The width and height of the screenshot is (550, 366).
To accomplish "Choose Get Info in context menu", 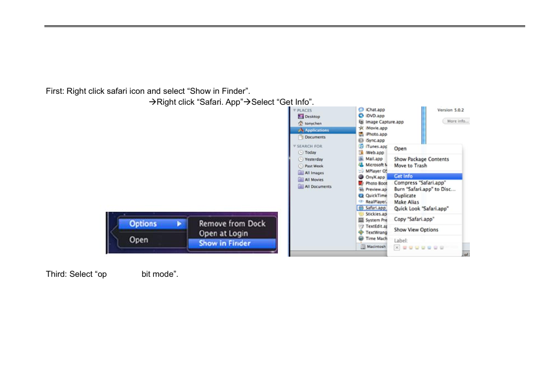I will pos(424,176).
